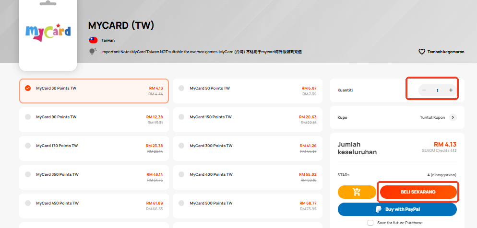Select MyCard 500 Points TW option
Screen dimensions: 477x228
[x=248, y=206]
